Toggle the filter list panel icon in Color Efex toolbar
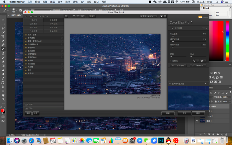Viewport: 232px width, 145px height. (x=66, y=16)
